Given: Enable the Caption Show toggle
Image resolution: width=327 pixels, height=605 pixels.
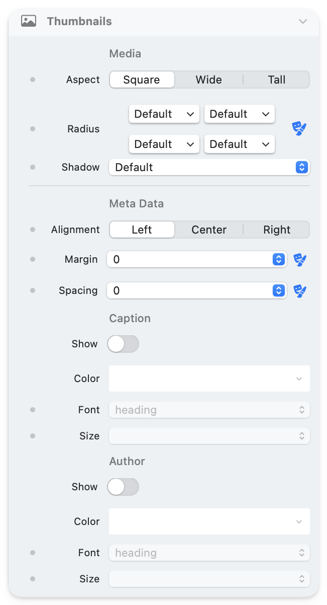Looking at the screenshot, I should coord(123,344).
